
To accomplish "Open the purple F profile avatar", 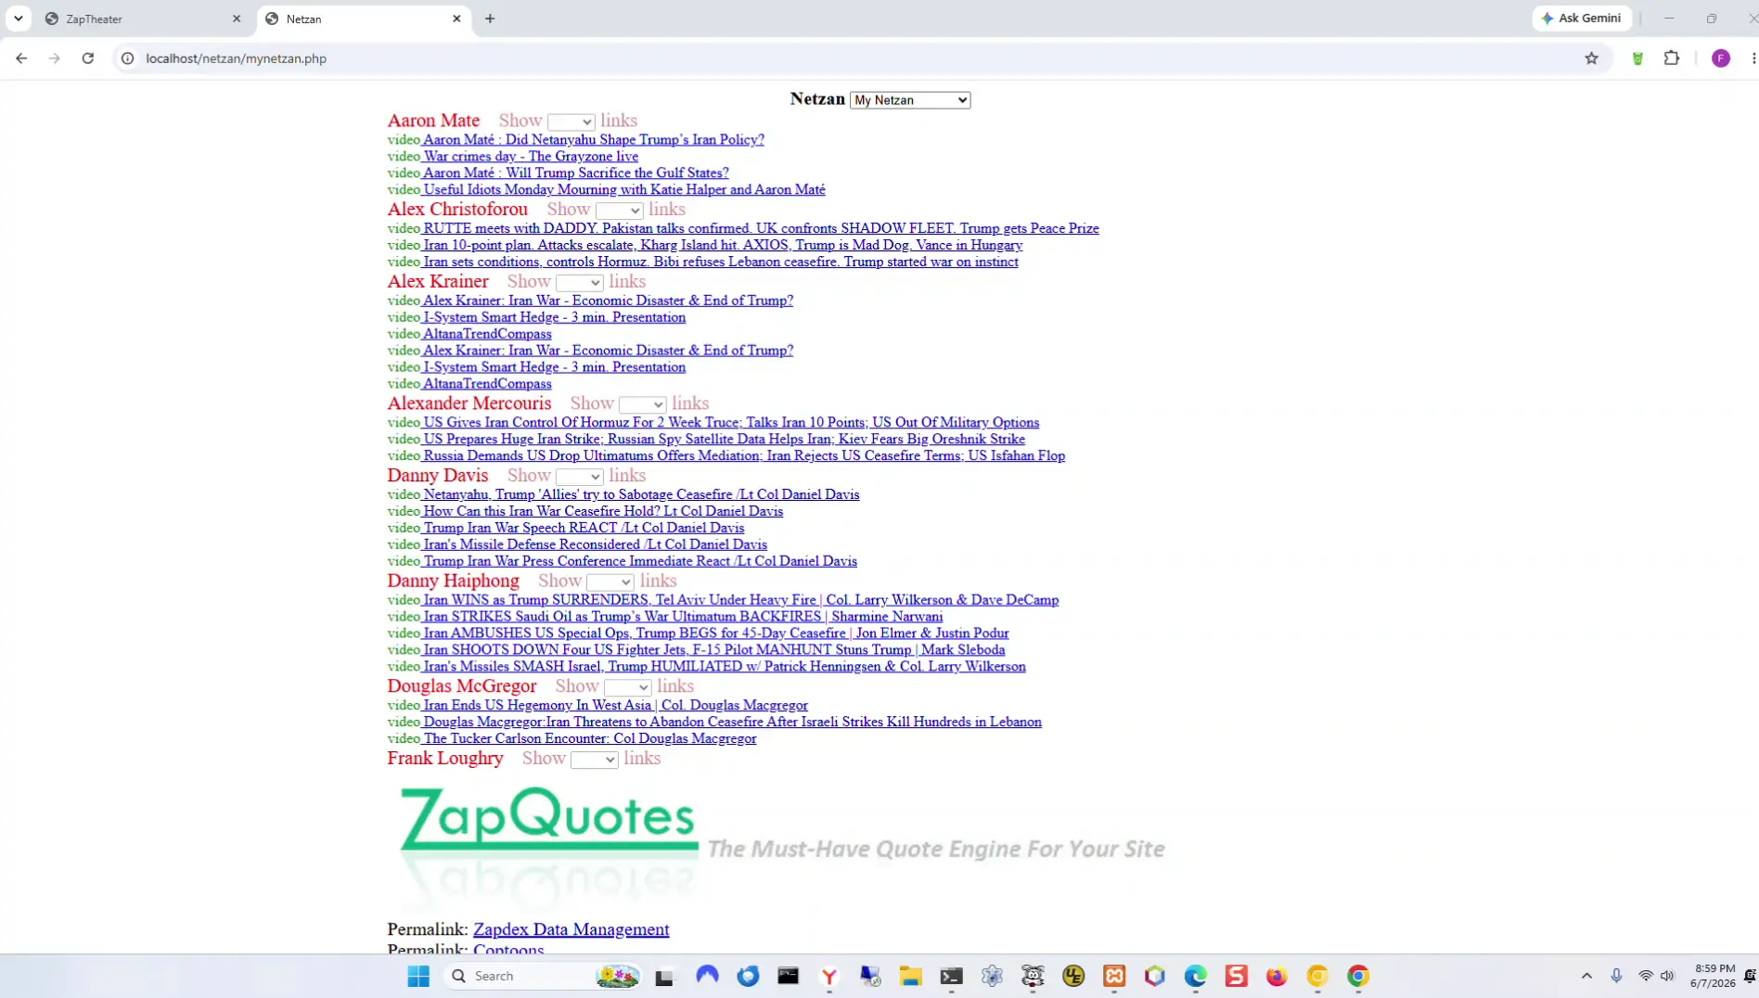I will point(1721,58).
